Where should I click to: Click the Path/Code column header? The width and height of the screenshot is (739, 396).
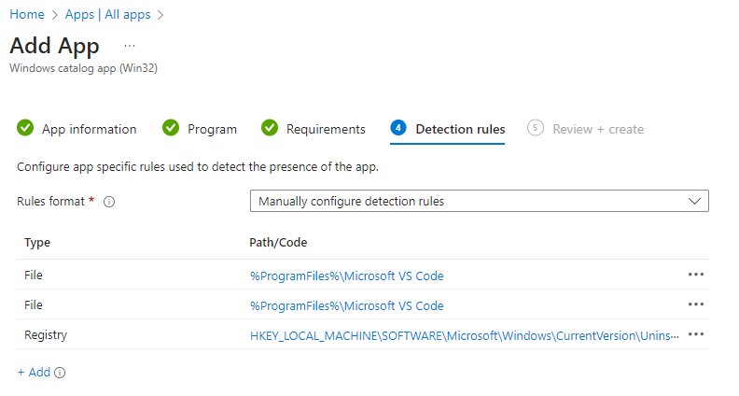point(278,243)
